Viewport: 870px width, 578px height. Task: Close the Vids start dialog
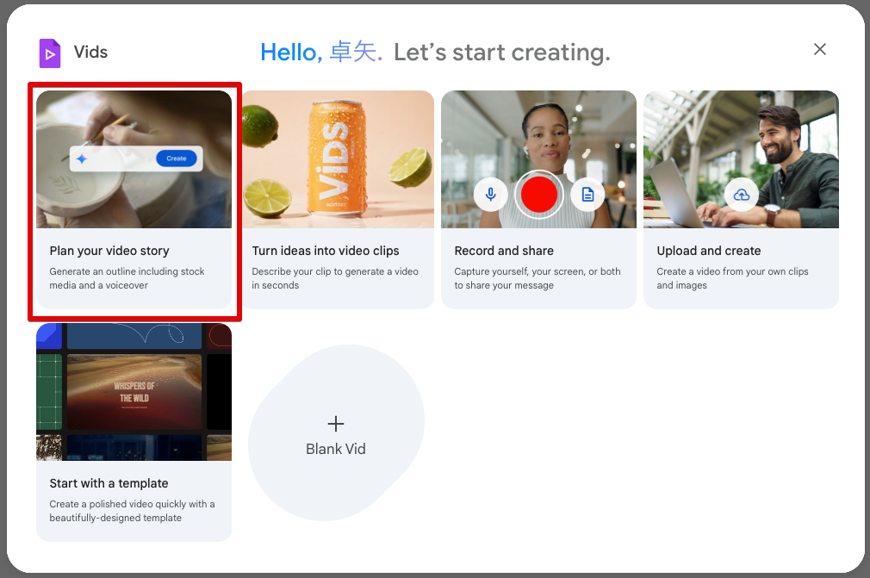(819, 50)
